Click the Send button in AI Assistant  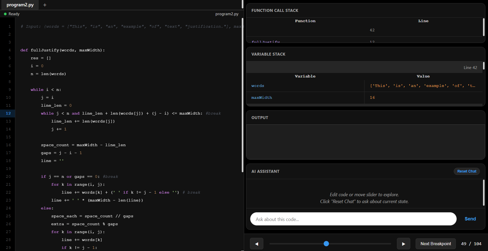[470, 219]
